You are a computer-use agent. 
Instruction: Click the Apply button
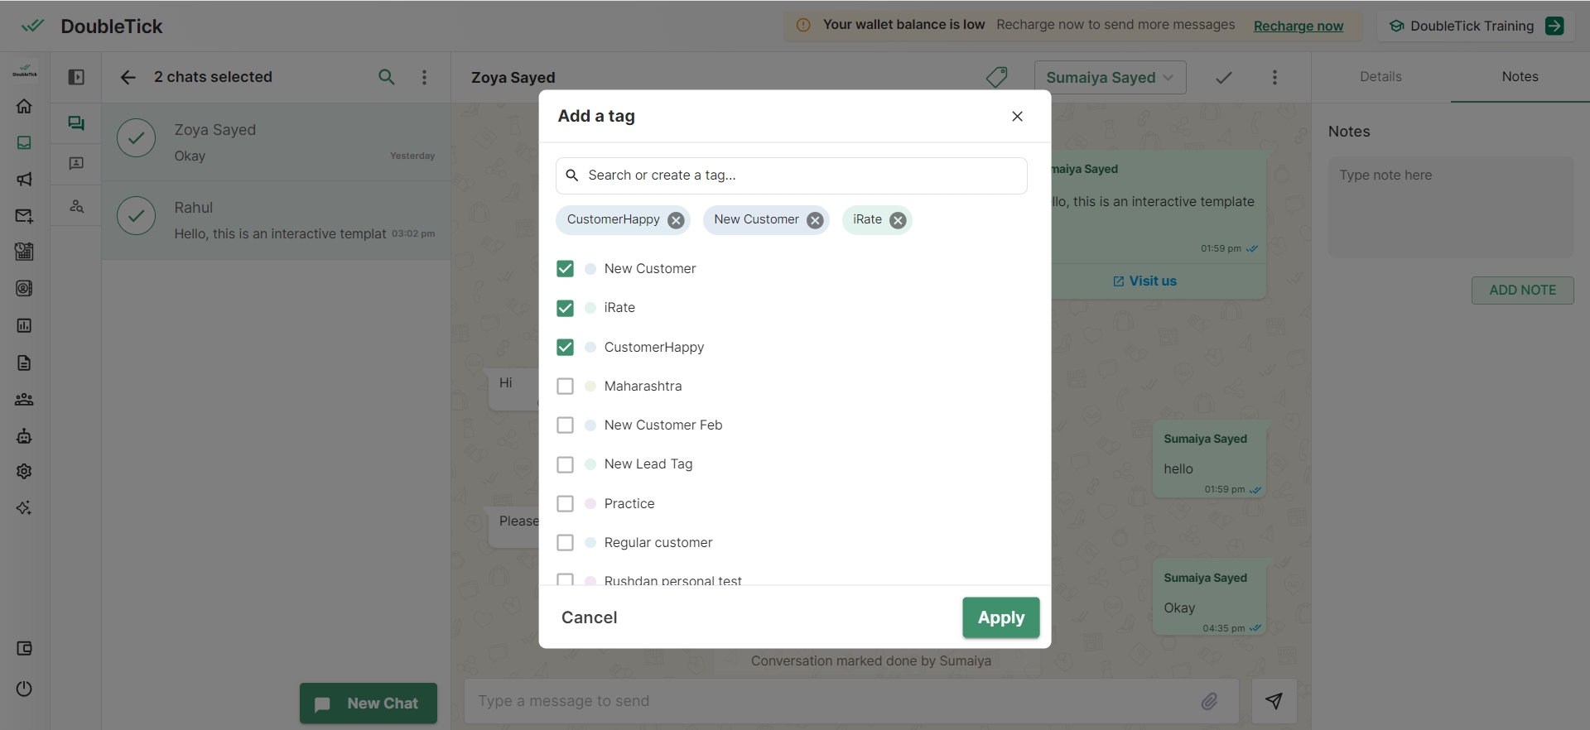point(1000,617)
